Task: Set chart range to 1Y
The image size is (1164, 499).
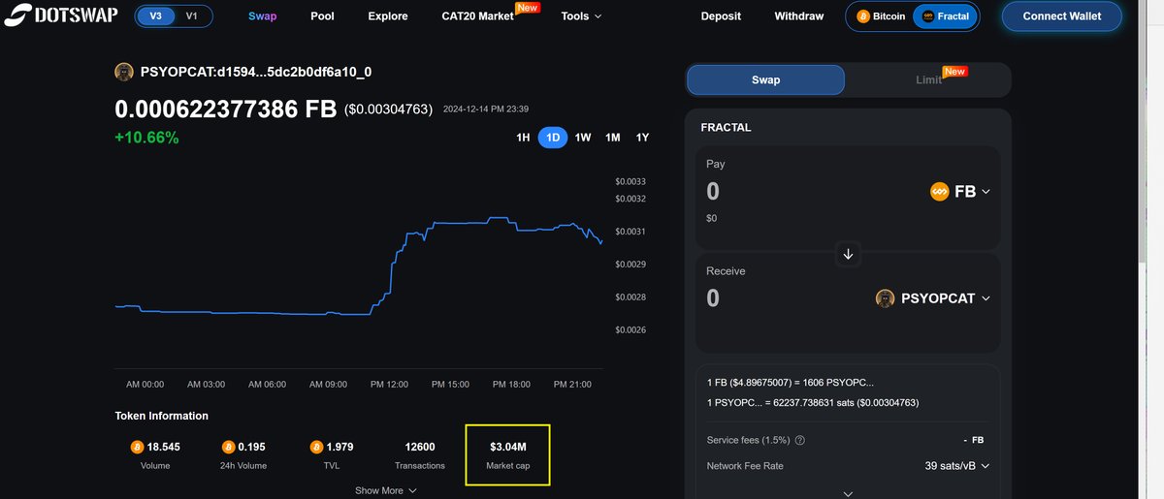Action: click(x=642, y=138)
